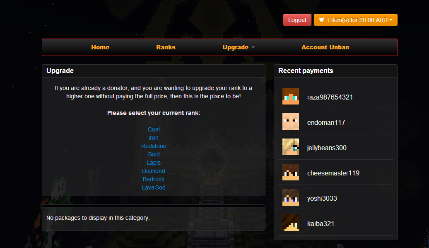This screenshot has height=248, width=429.
Task: Go to the Home page
Action: [x=100, y=47]
